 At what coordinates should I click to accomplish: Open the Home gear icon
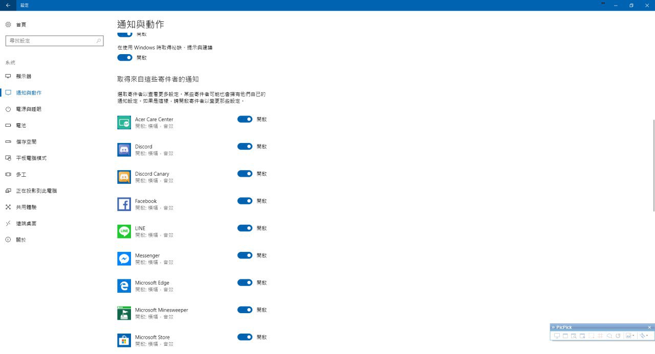coord(8,25)
